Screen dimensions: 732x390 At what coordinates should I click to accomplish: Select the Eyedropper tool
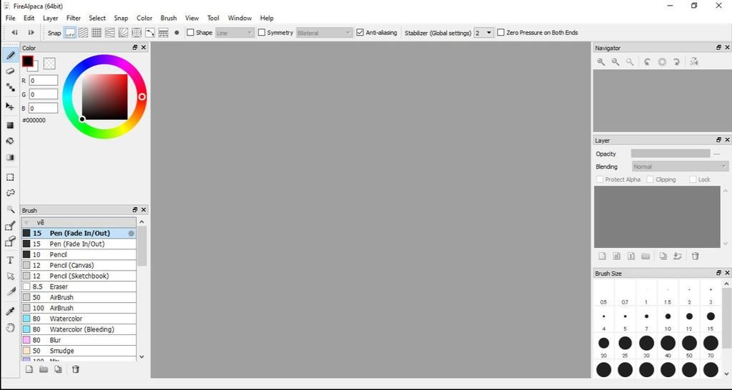pyautogui.click(x=10, y=311)
